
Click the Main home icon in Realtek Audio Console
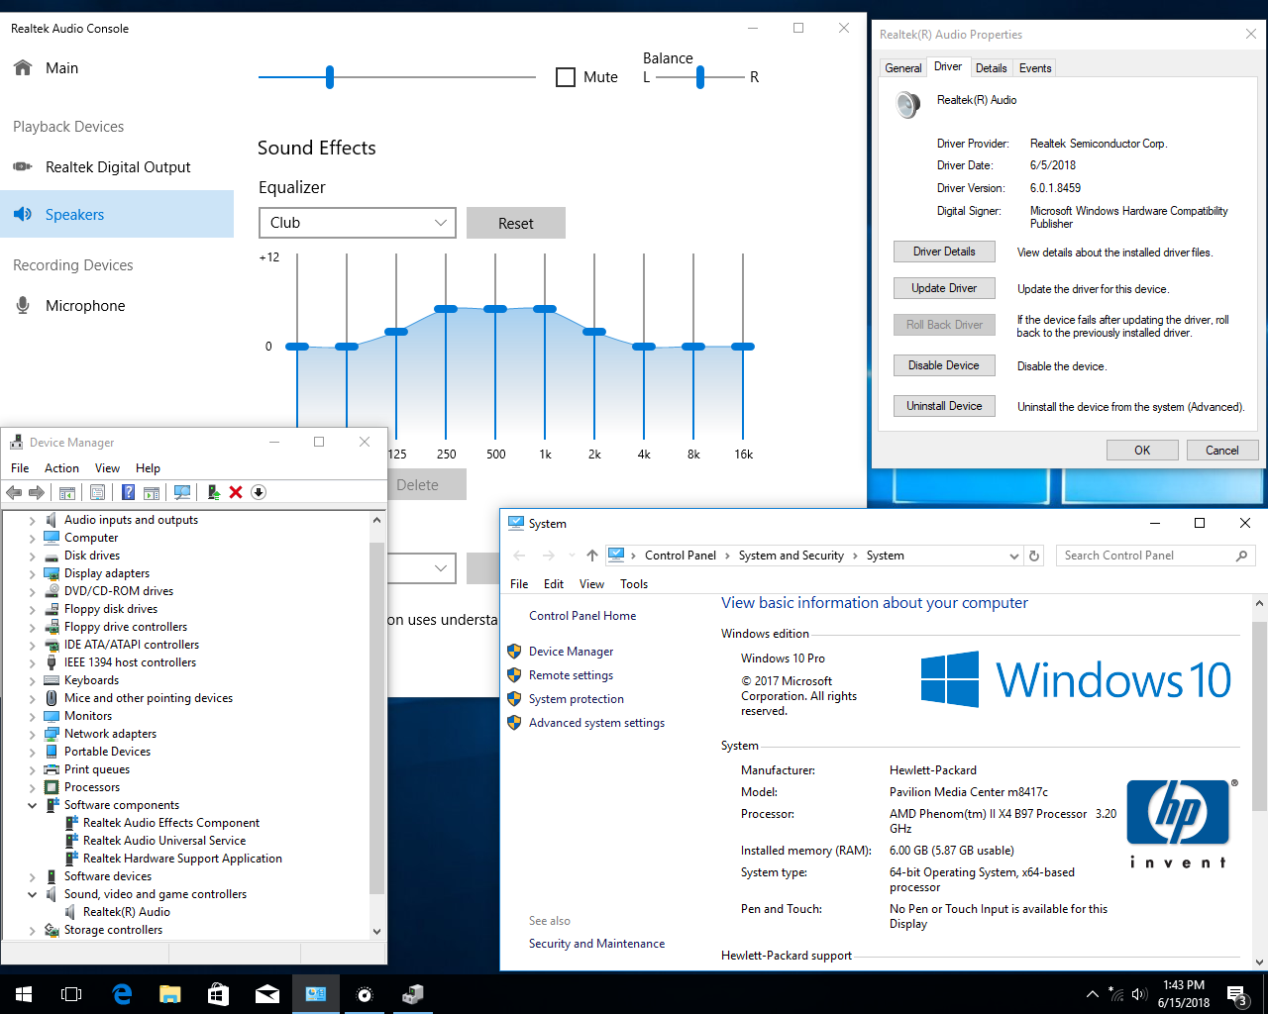(x=23, y=67)
